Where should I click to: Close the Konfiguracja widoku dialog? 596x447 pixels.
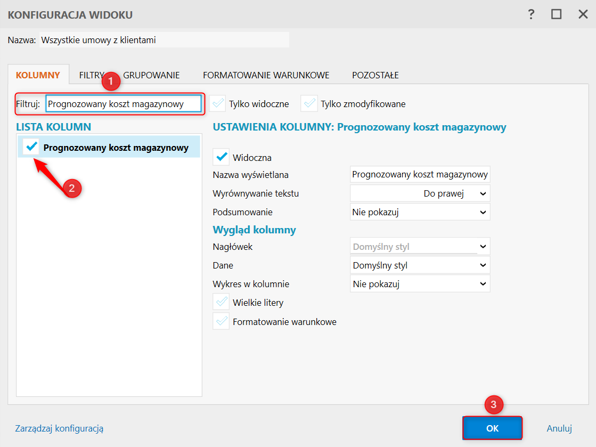pyautogui.click(x=583, y=14)
